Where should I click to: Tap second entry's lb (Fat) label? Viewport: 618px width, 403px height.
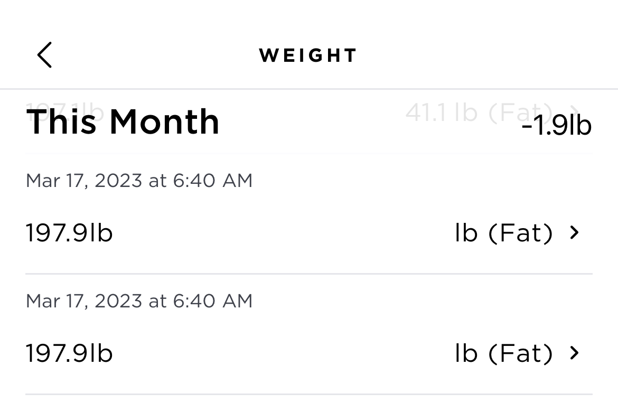[503, 353]
